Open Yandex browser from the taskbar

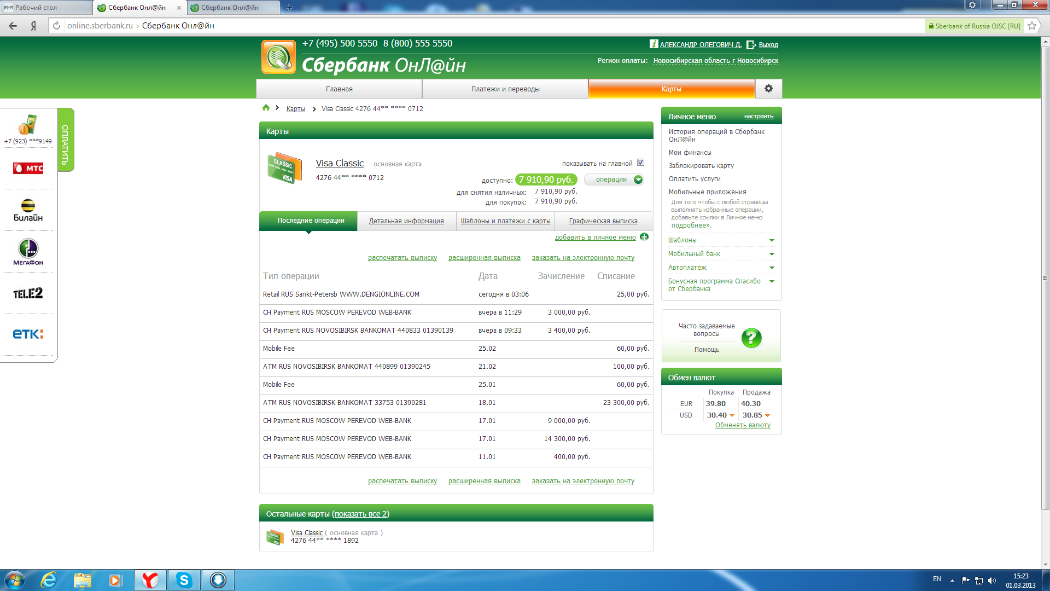tap(150, 580)
